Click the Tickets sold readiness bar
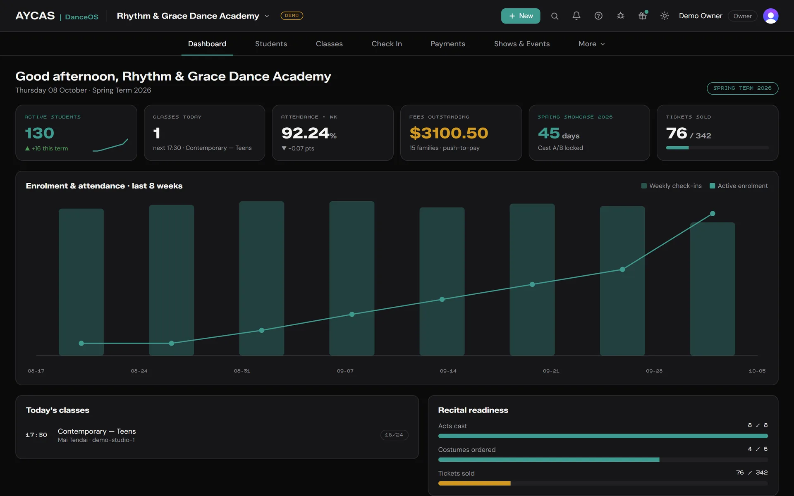Screen dimensions: 794x496 point(603,483)
